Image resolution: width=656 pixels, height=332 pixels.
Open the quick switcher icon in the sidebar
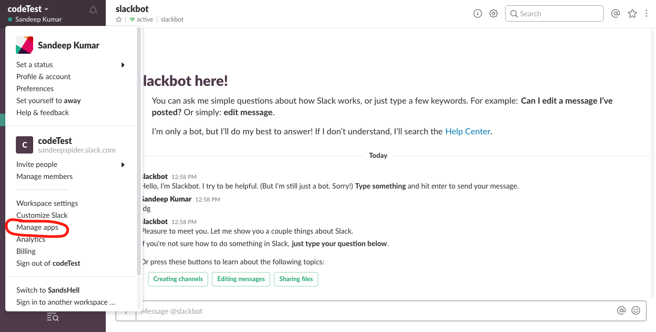coord(52,317)
